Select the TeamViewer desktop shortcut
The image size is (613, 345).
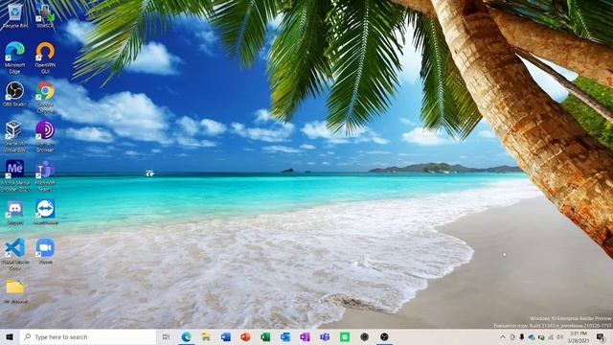point(45,212)
